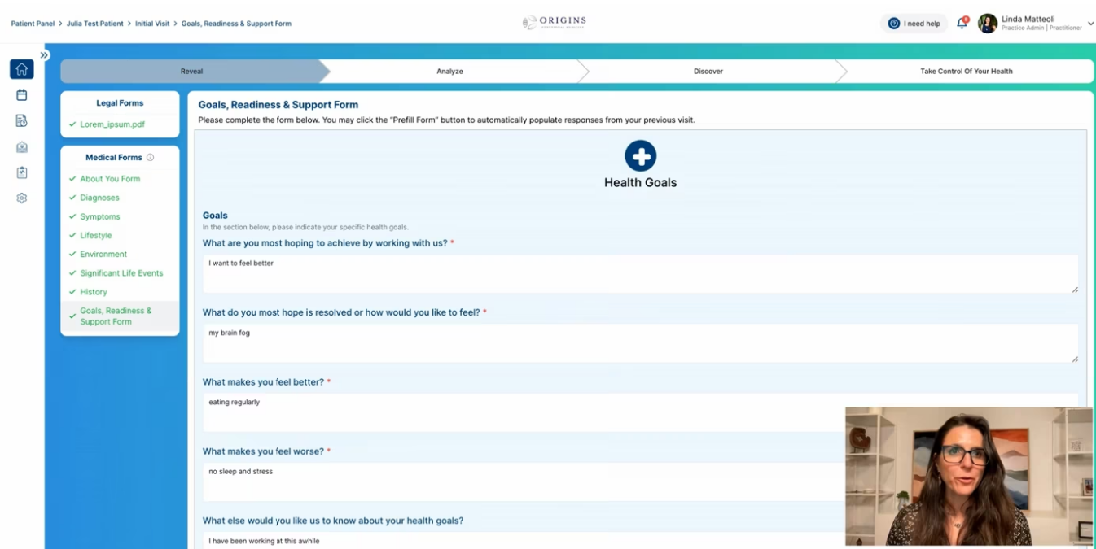Go to Patient Panel breadcrumb
This screenshot has width=1096, height=549.
pos(33,24)
